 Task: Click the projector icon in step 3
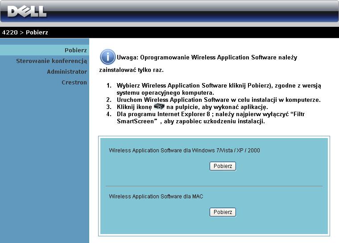(159, 107)
